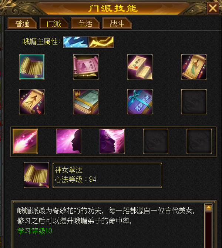This screenshot has height=248, width=222.
Task: Click the pink Buddha scroll skill
Action: coord(86,67)
